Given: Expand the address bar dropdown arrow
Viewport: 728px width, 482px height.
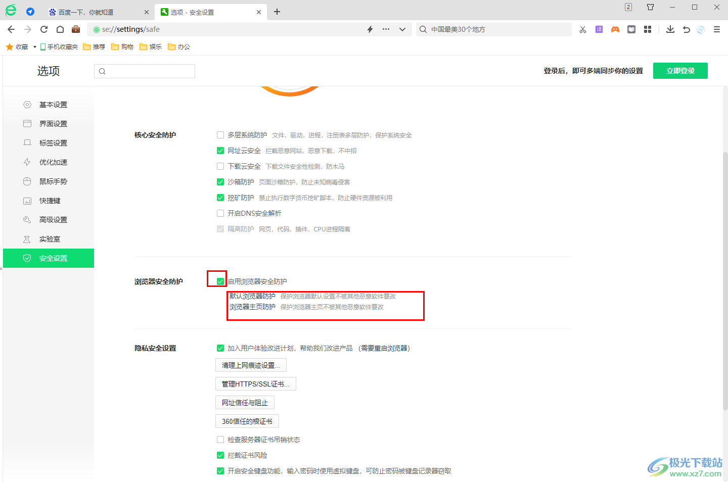Looking at the screenshot, I should pyautogui.click(x=402, y=29).
